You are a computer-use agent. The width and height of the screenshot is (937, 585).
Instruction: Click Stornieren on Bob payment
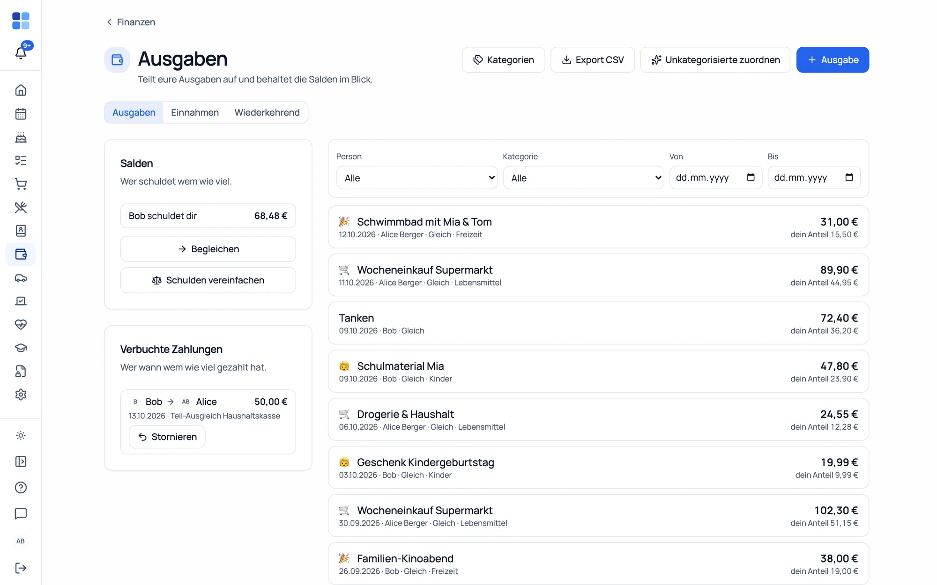coord(167,437)
